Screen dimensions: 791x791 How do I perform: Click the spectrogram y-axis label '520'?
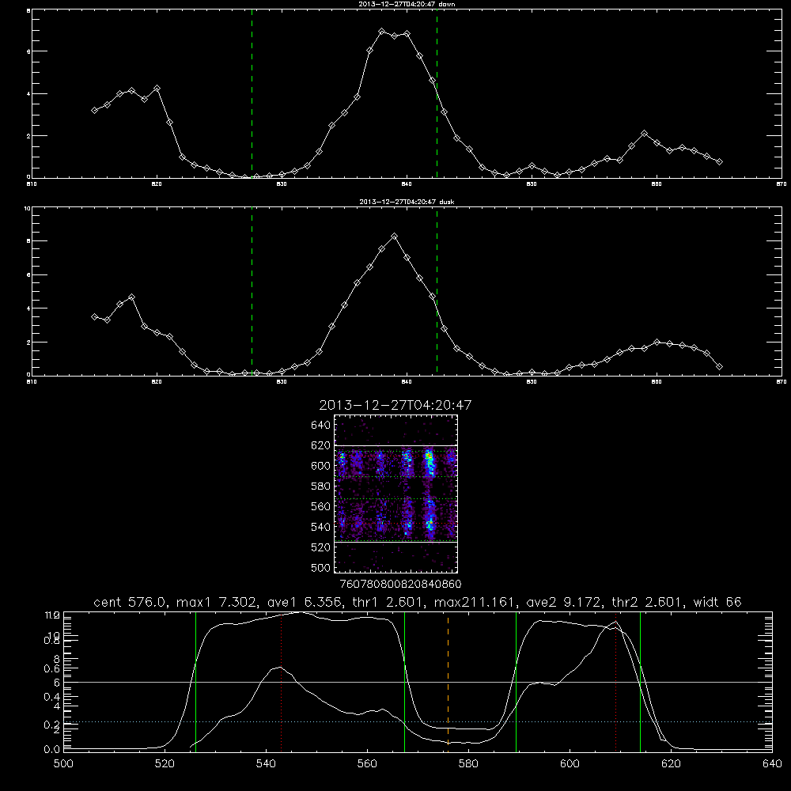(321, 547)
